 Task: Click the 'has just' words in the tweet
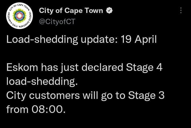[x=60, y=68]
